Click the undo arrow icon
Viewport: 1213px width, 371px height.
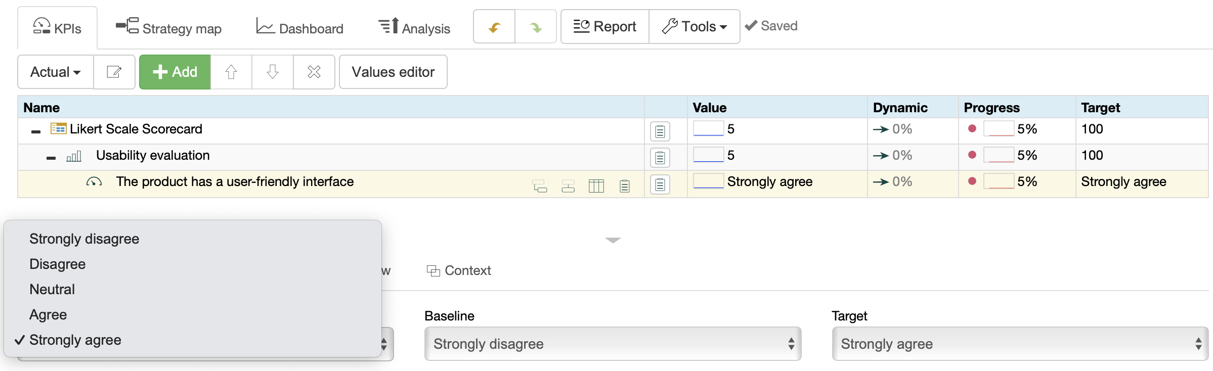(x=494, y=27)
